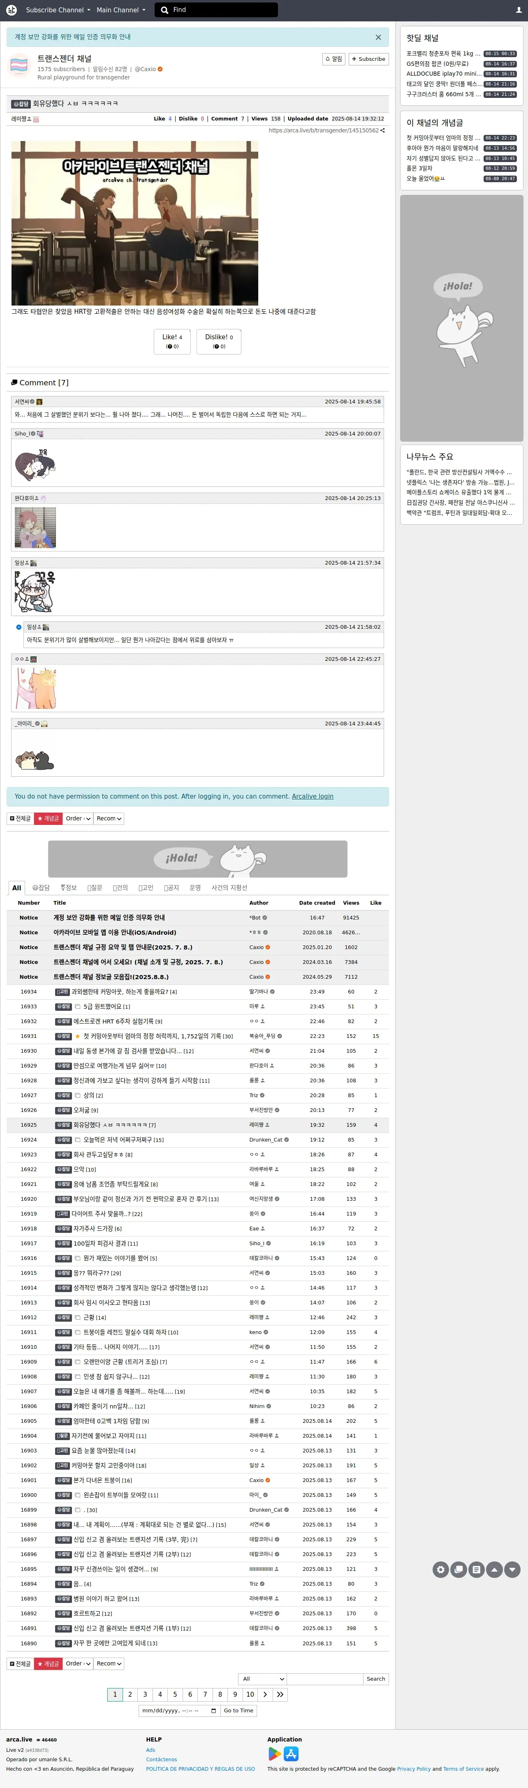This screenshot has height=1788, width=528.
Task: Click the floating comments jump icon
Action: 458,1569
